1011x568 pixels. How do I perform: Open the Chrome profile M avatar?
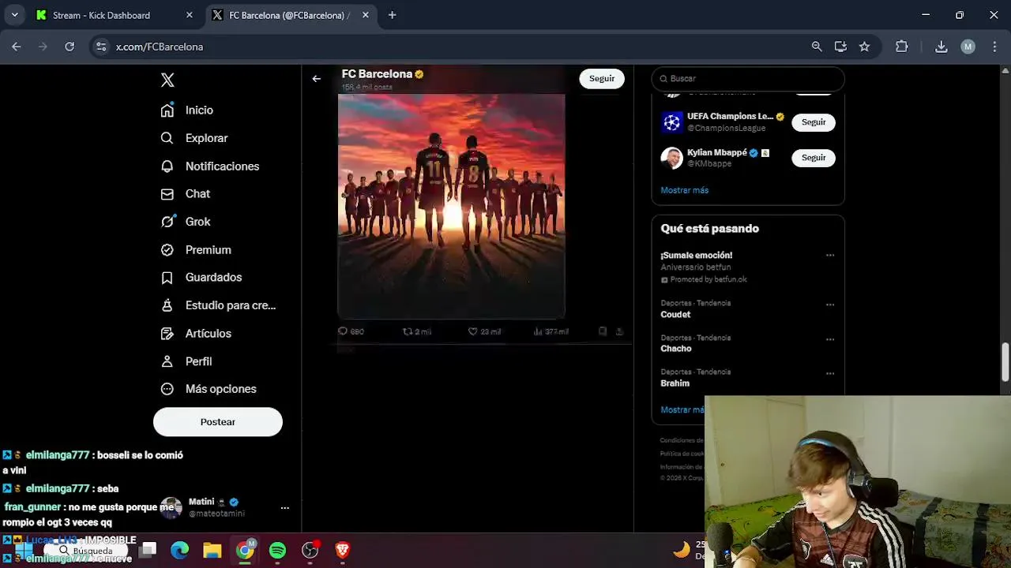968,47
